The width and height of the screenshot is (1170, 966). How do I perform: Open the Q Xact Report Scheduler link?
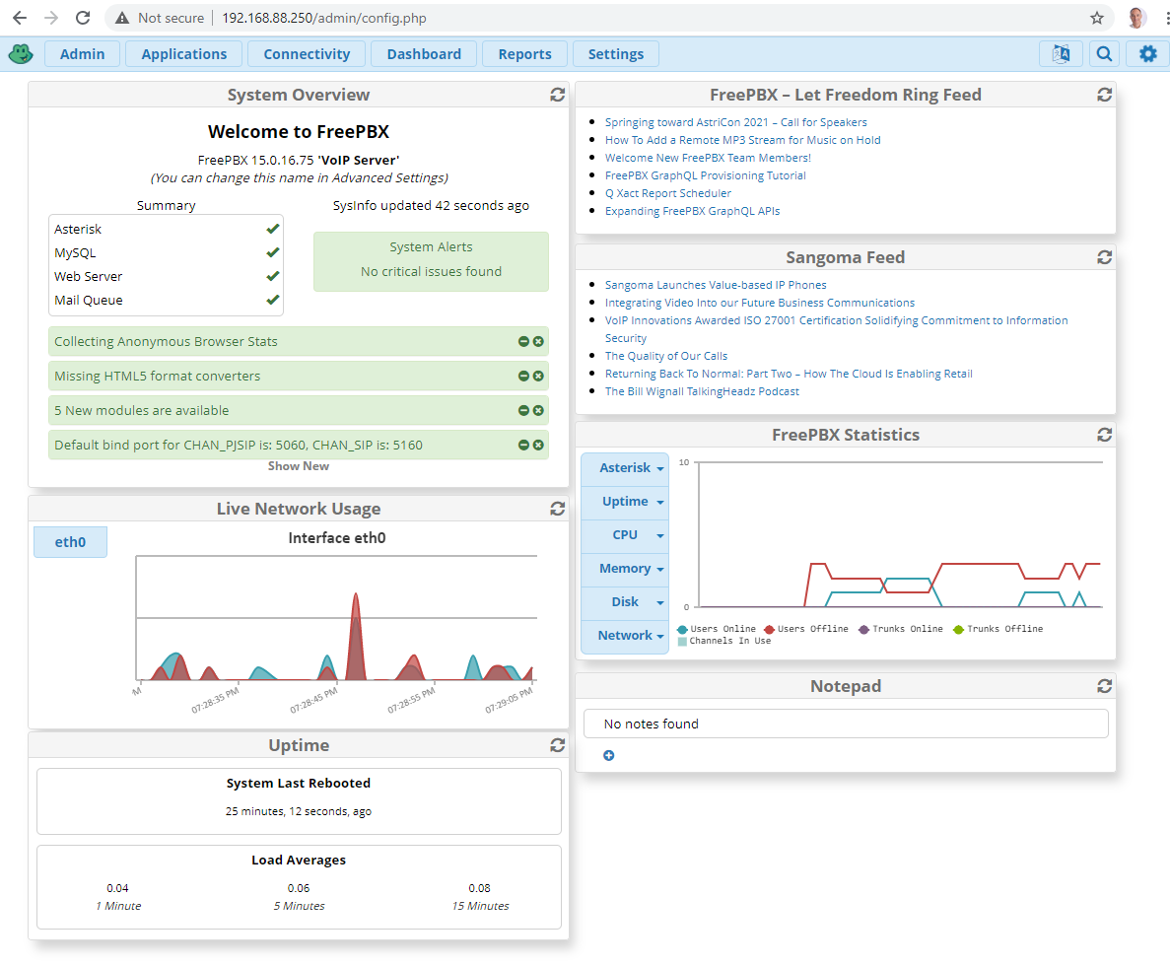[668, 193]
